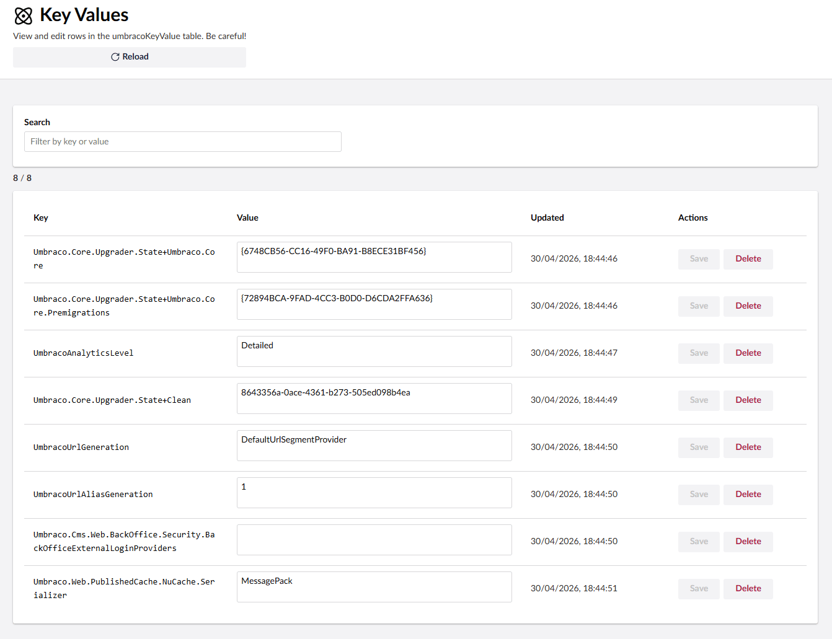This screenshot has width=832, height=639.
Task: Delete the UmbracoAnalyticsLevel row
Action: tap(748, 353)
